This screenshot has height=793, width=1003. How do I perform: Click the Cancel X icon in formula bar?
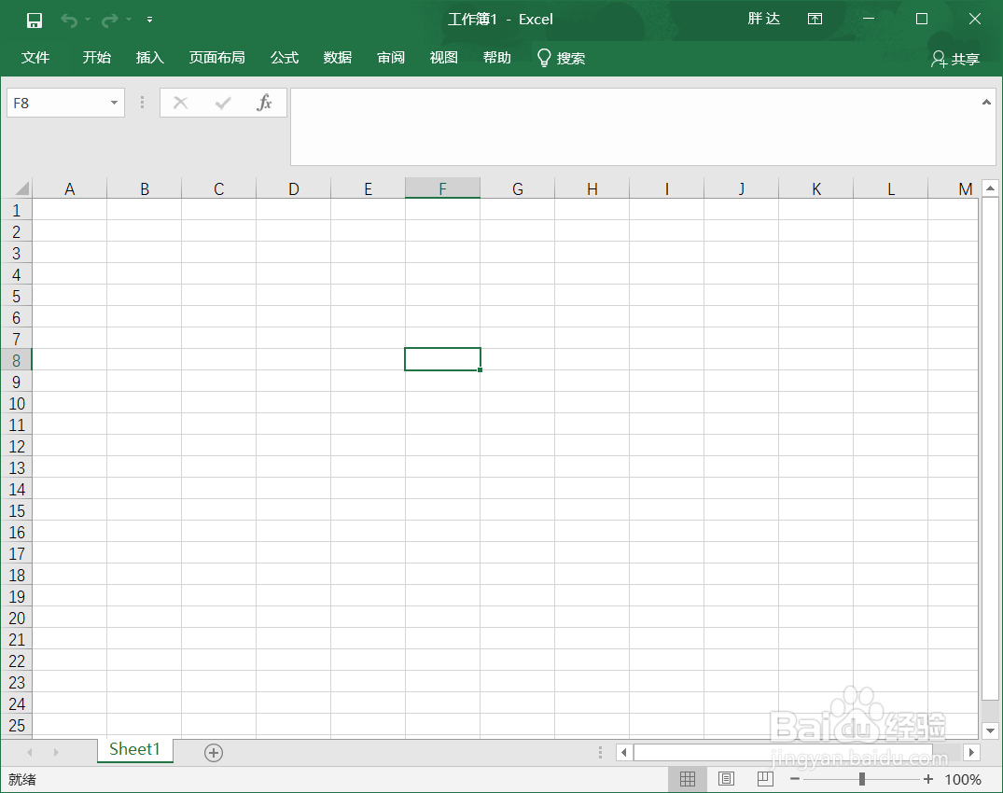coord(180,103)
